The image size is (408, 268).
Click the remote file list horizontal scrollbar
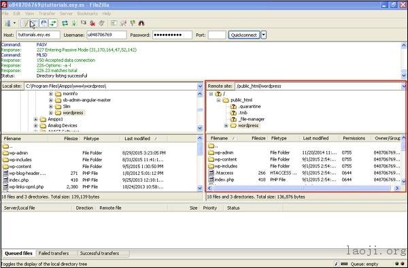coord(303,188)
